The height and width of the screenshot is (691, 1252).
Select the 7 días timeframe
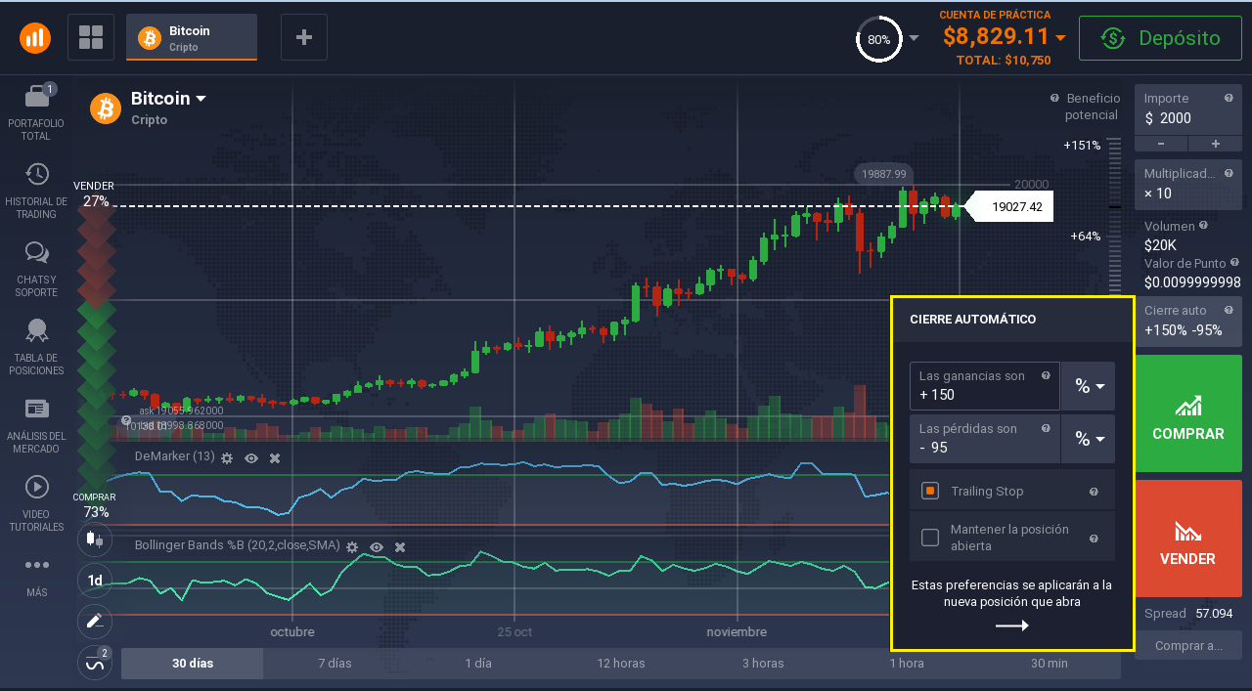335,663
